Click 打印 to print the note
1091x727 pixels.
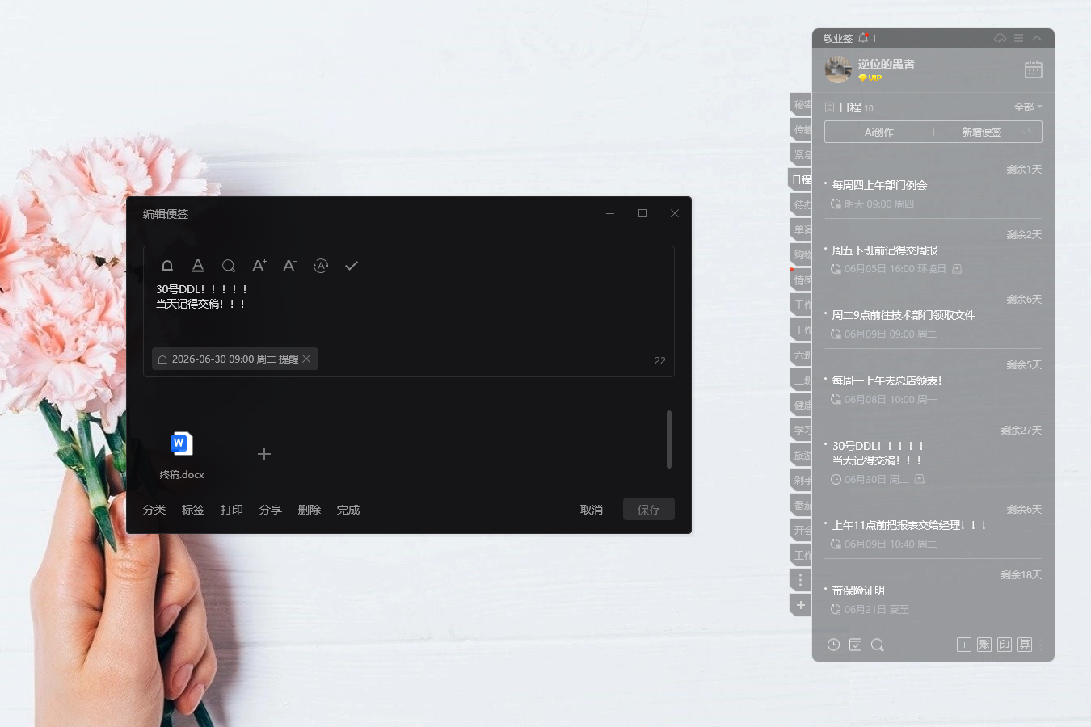coord(232,510)
